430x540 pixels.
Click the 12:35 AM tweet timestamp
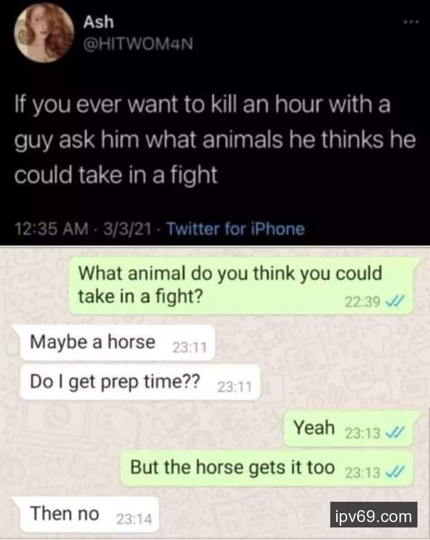tap(51, 229)
